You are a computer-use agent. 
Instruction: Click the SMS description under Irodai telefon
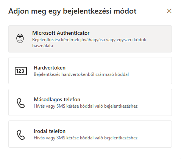[x=86, y=138]
